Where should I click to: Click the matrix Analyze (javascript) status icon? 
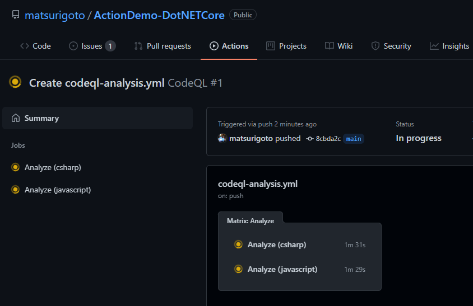(x=238, y=269)
